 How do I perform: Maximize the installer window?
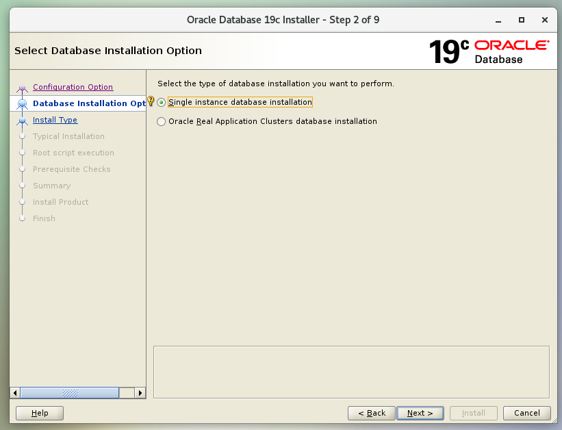click(x=522, y=20)
